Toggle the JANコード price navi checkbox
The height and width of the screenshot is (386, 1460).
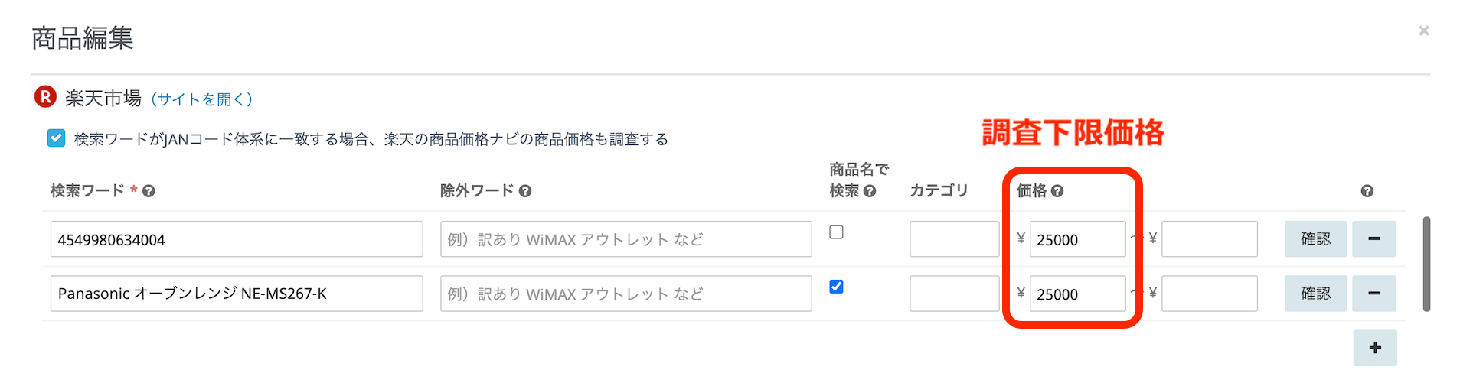pyautogui.click(x=56, y=138)
